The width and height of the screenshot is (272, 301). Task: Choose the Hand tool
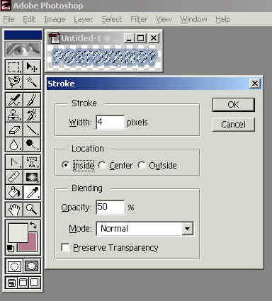click(14, 209)
